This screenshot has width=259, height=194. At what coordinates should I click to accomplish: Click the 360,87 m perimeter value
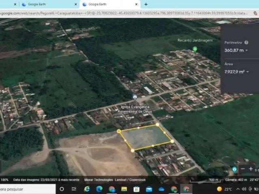coord(234,51)
